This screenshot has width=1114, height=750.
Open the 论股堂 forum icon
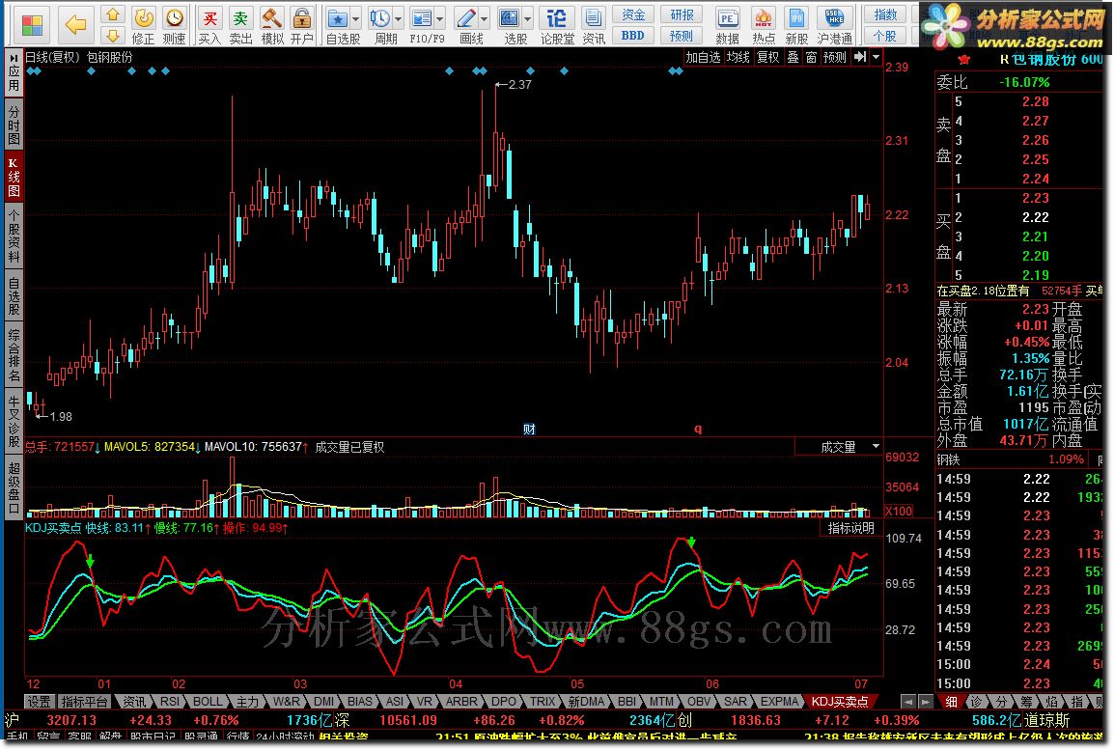557,25
